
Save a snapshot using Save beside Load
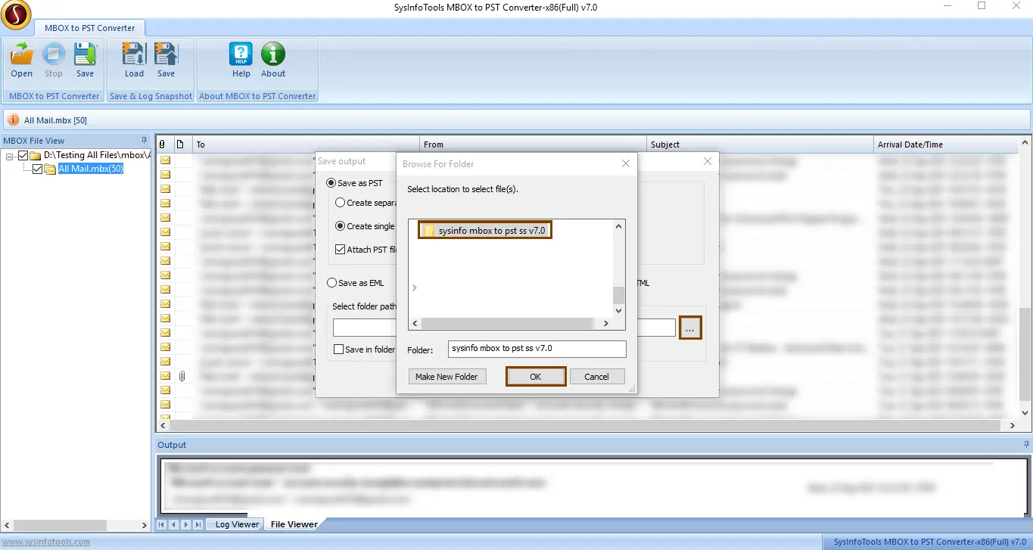(x=166, y=54)
